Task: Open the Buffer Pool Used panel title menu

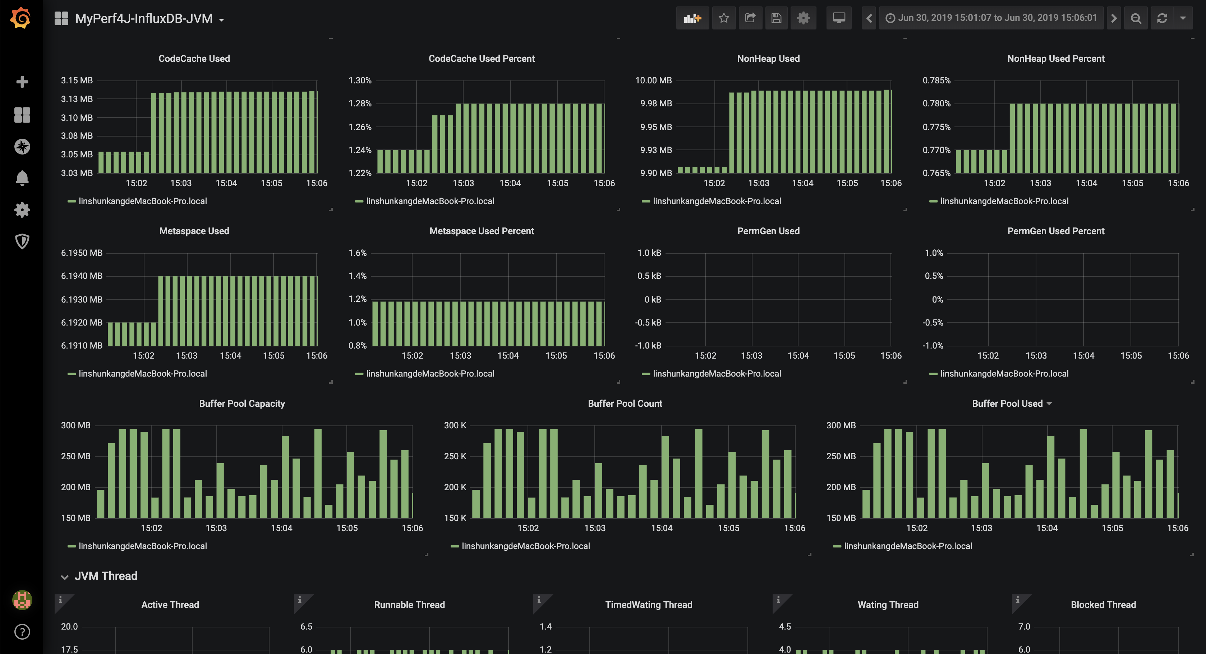Action: 1012,404
